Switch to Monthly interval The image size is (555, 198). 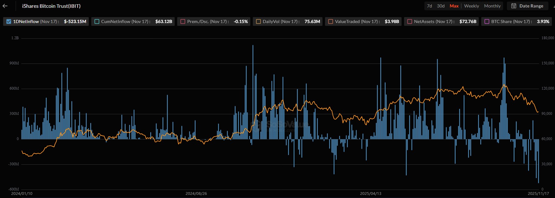click(492, 6)
